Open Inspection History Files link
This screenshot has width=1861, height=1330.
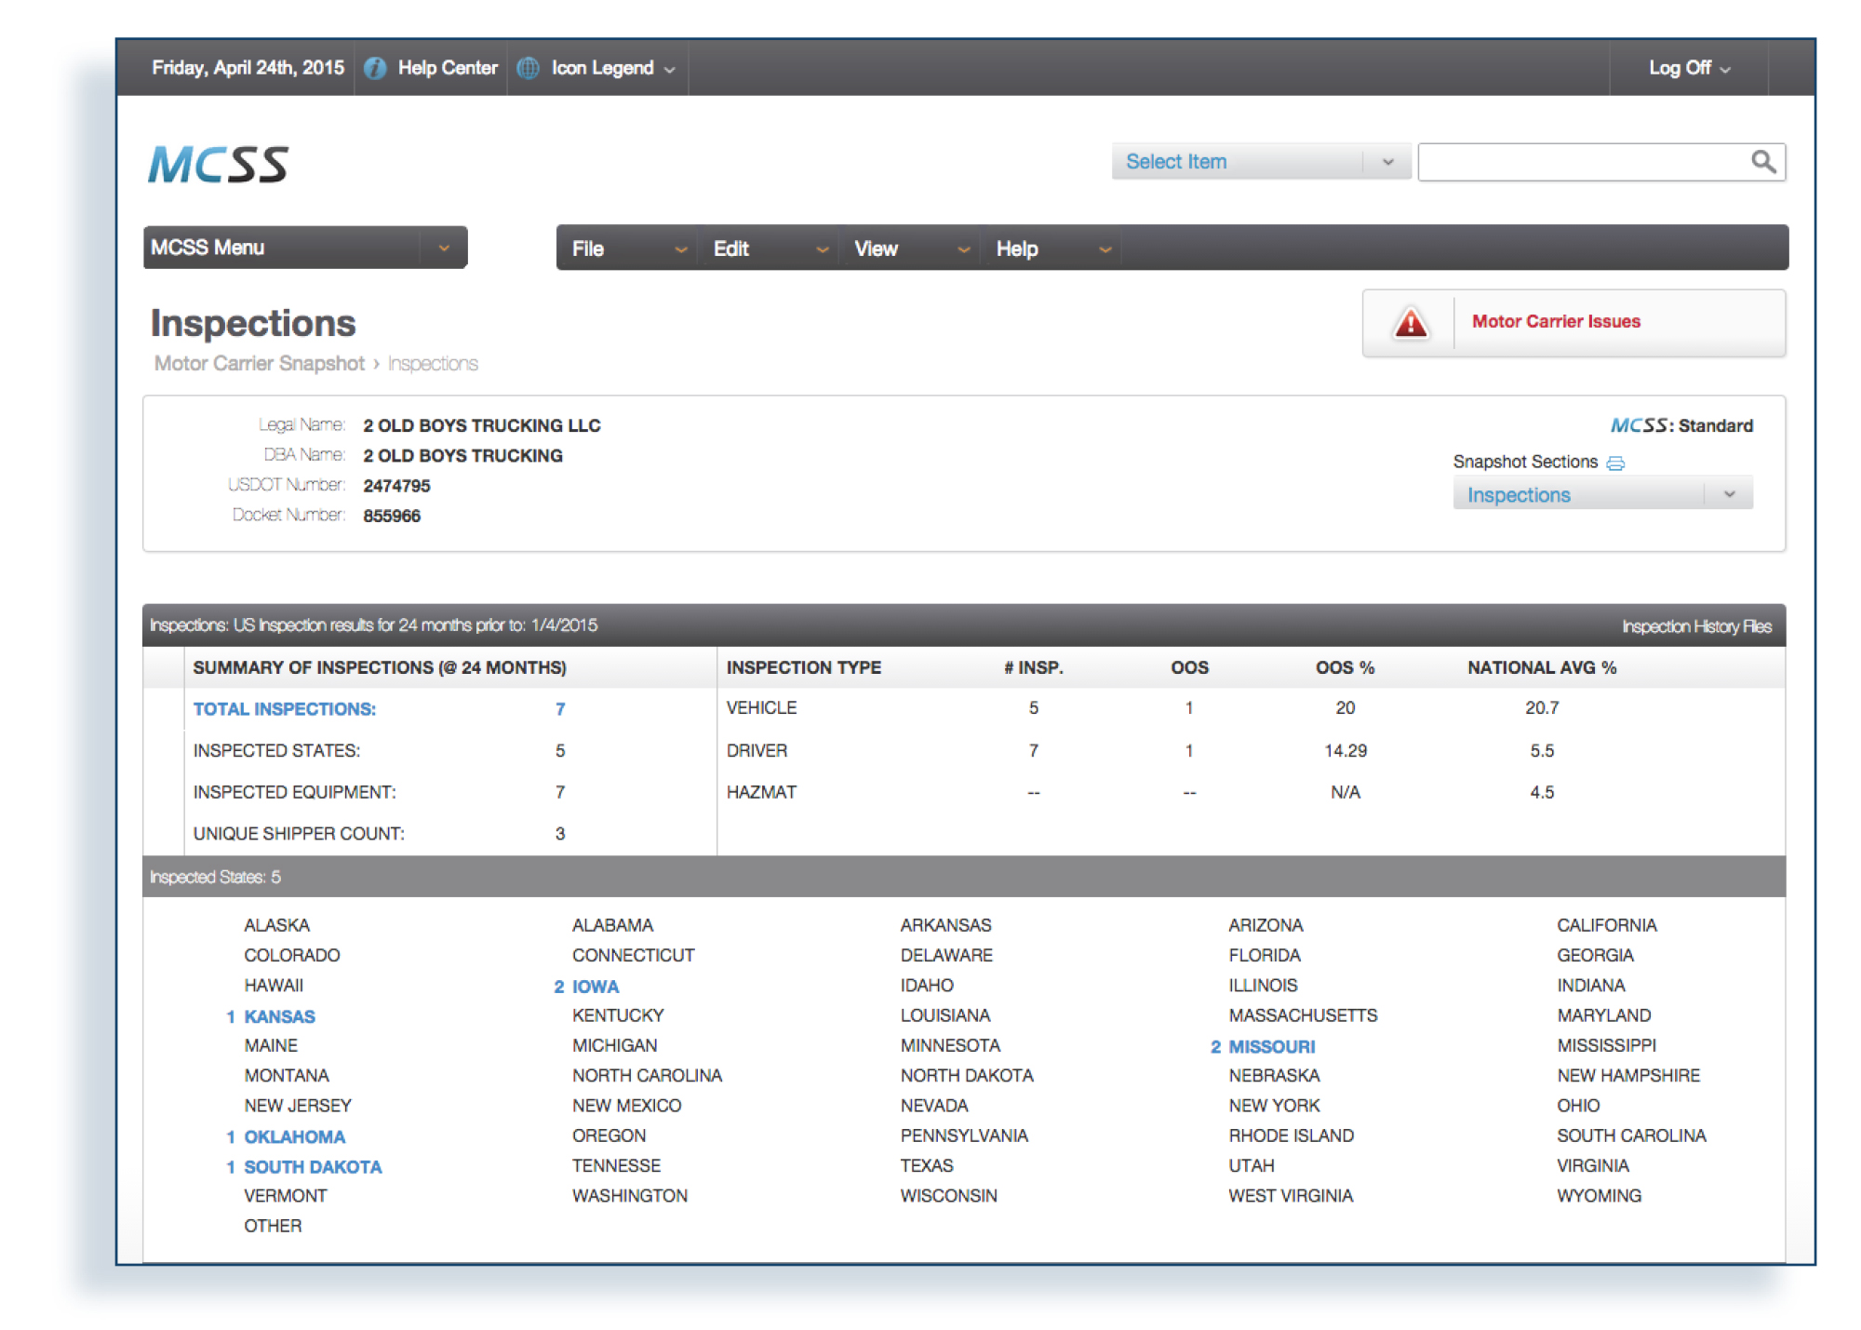pos(1696,626)
